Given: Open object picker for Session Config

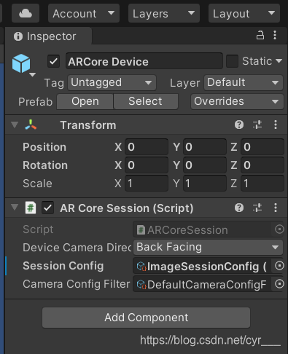Looking at the screenshot, I should [x=279, y=266].
